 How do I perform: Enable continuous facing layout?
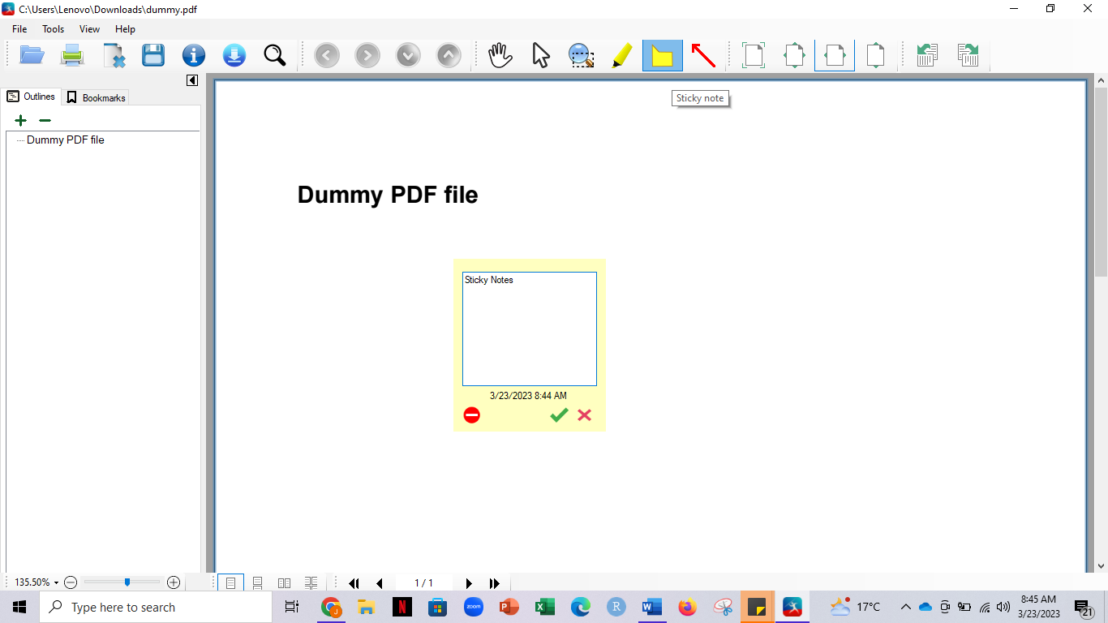tap(311, 582)
